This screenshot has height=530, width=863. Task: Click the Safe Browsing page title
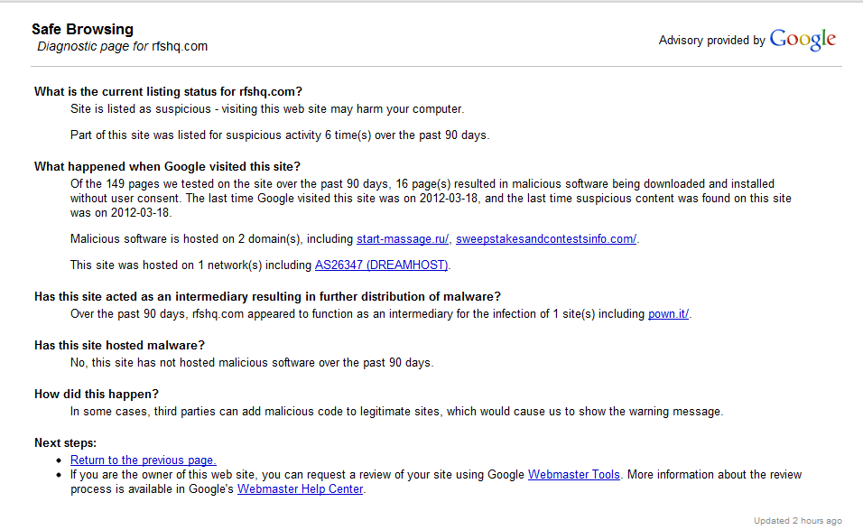(82, 30)
